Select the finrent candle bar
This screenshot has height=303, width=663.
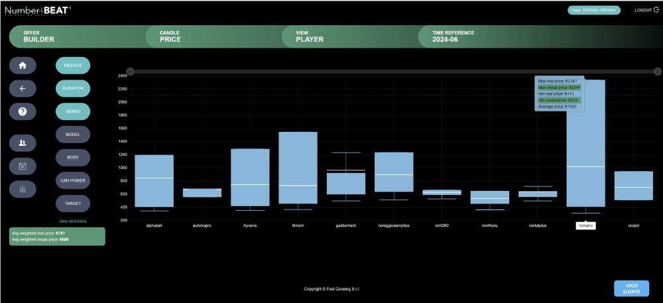point(298,168)
